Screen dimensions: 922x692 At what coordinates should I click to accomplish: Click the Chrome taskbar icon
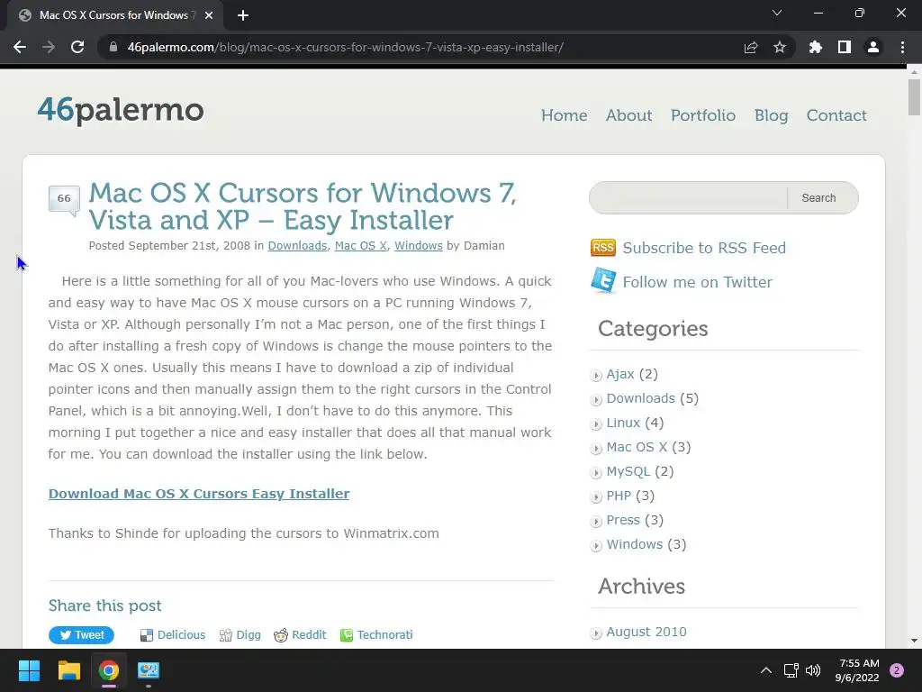[109, 670]
